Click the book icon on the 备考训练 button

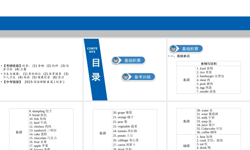tap(126, 77)
